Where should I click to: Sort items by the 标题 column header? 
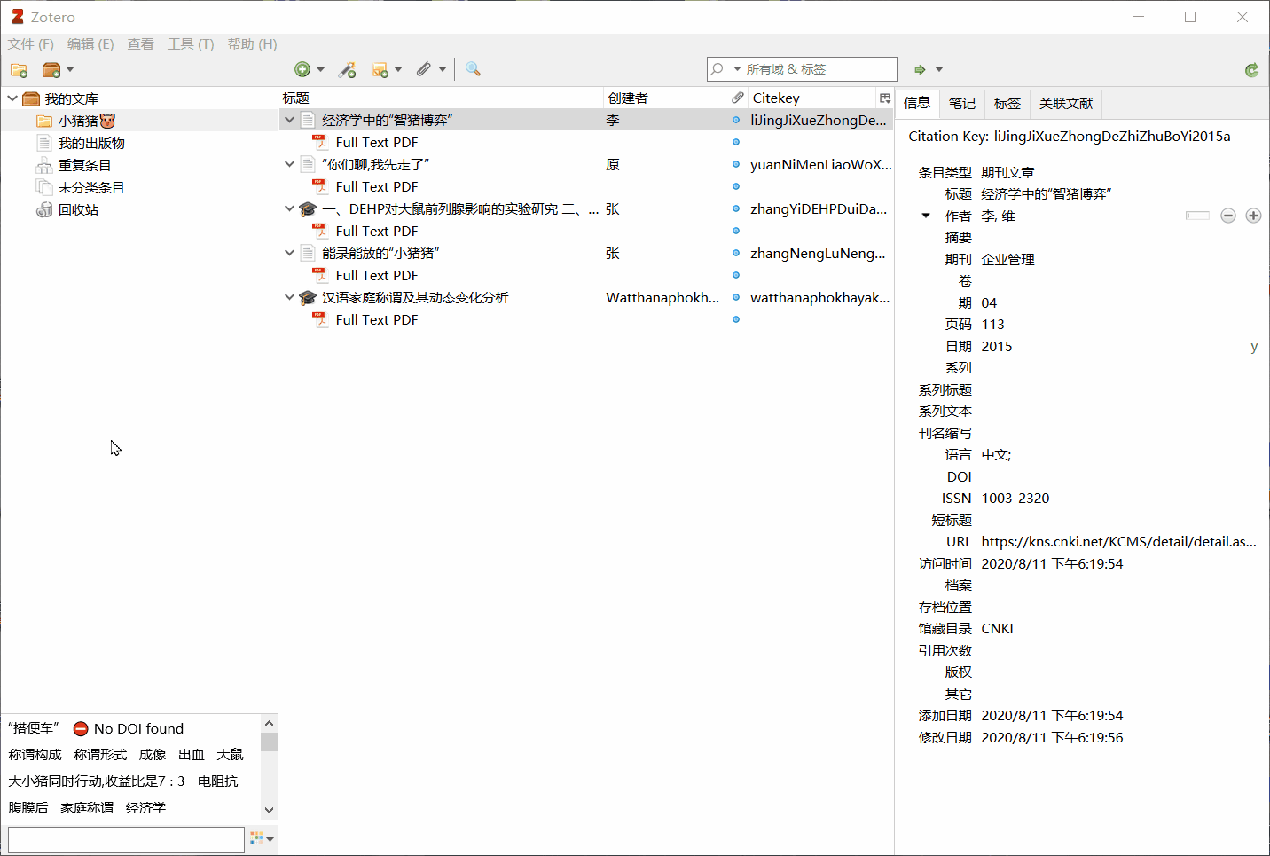(442, 98)
